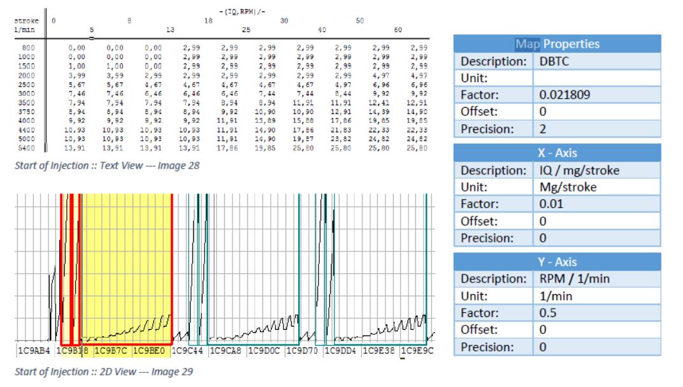This screenshot has width=683, height=387.
Task: Select the DBTC description value
Action: pyautogui.click(x=597, y=61)
